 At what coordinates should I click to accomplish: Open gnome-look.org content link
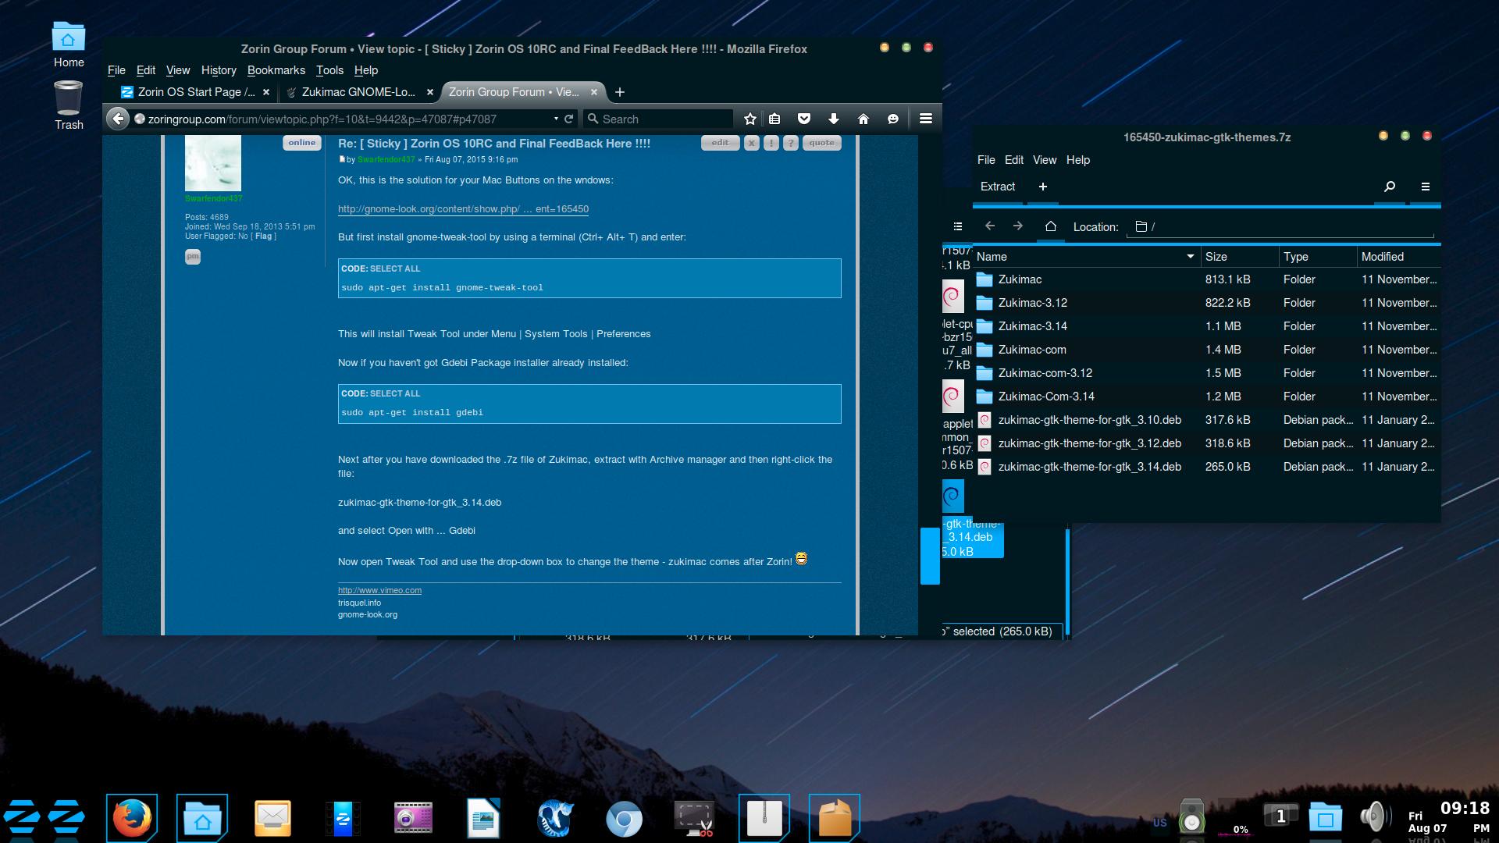463,209
